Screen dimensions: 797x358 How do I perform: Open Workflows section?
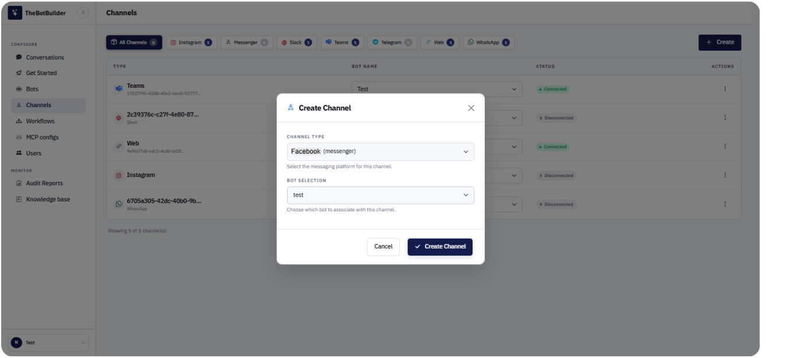tap(48, 121)
